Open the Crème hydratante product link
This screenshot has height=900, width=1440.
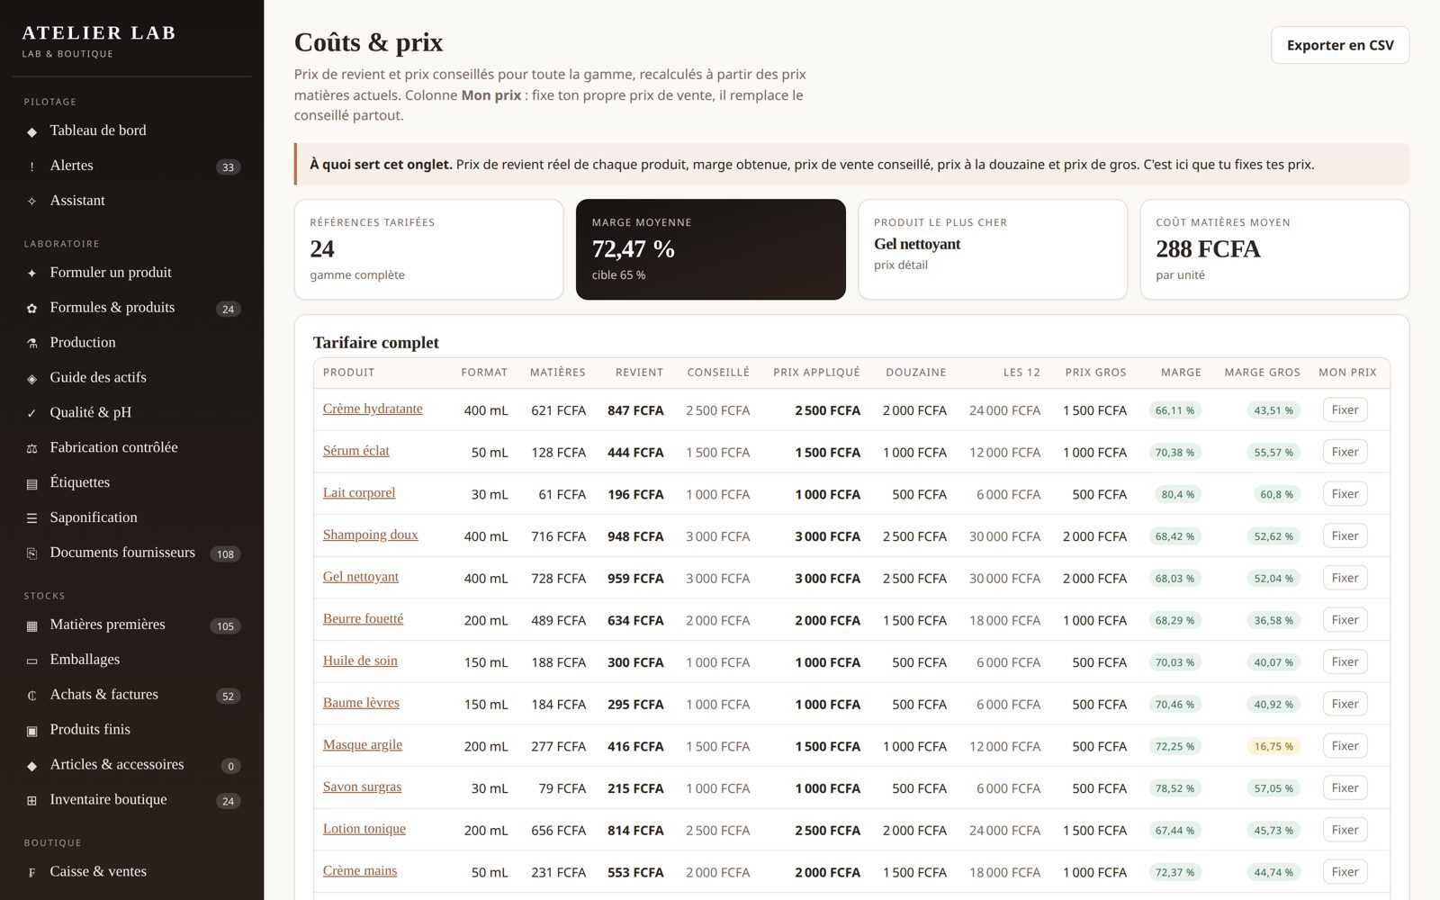coord(373,409)
